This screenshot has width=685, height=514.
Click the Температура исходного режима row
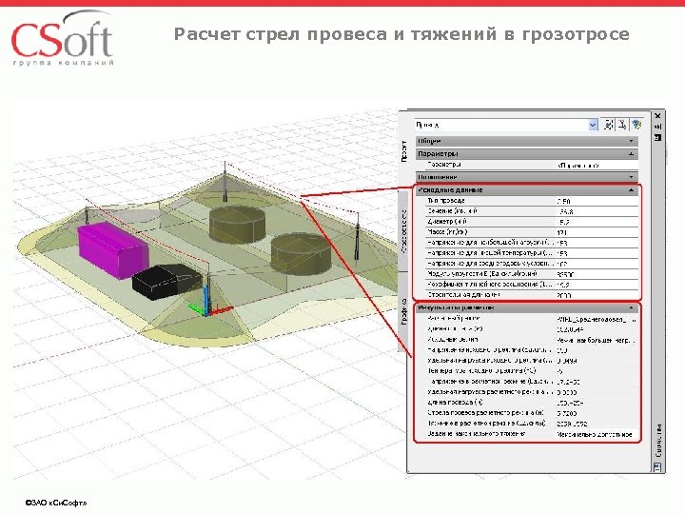(531, 371)
